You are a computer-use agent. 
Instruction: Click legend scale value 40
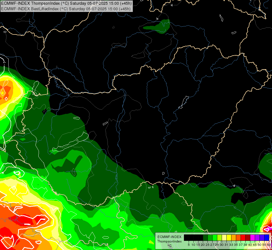(x=250, y=245)
